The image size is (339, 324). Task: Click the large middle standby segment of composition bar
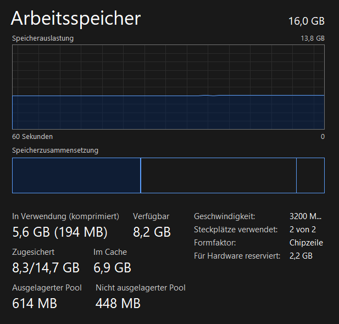pos(218,175)
